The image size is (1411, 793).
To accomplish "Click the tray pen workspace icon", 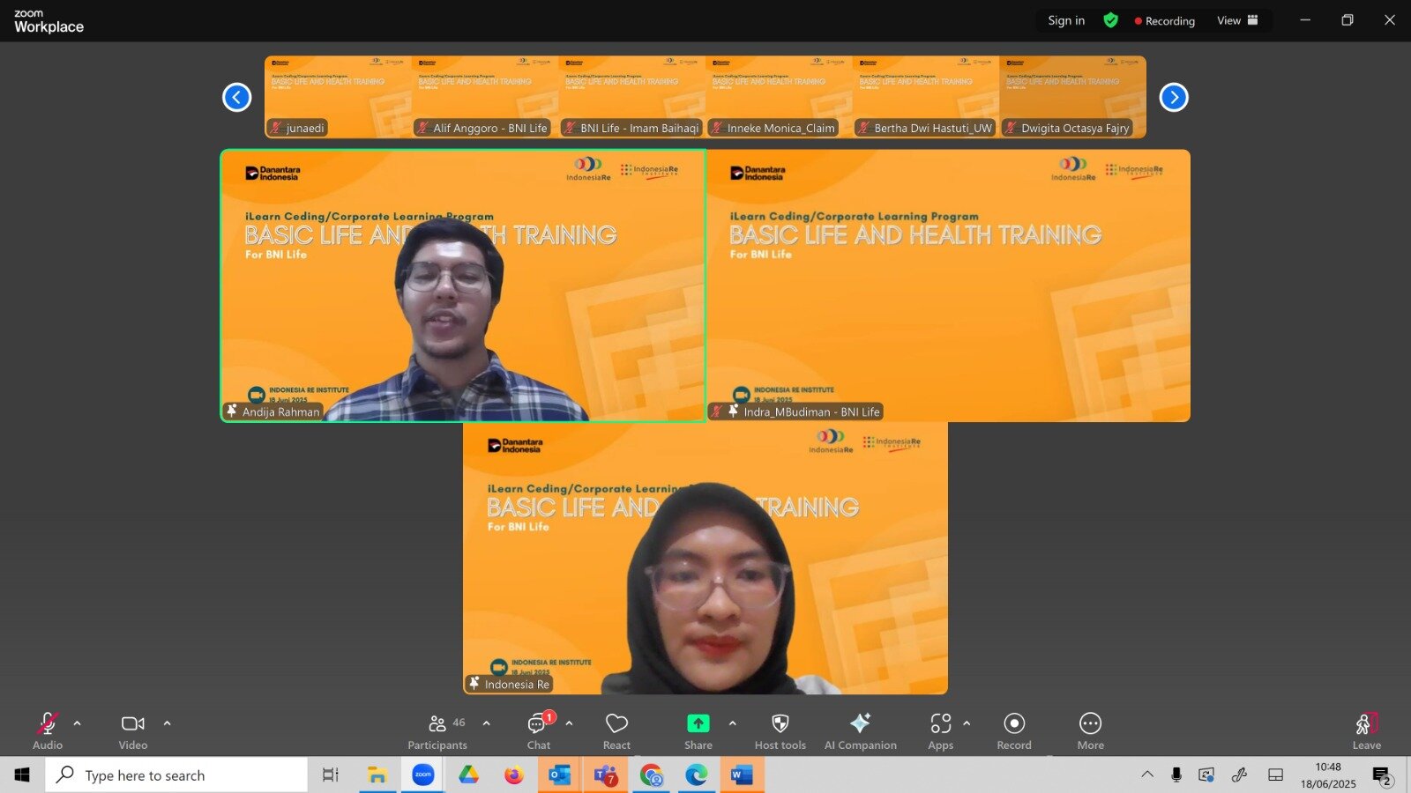I will tap(1240, 774).
